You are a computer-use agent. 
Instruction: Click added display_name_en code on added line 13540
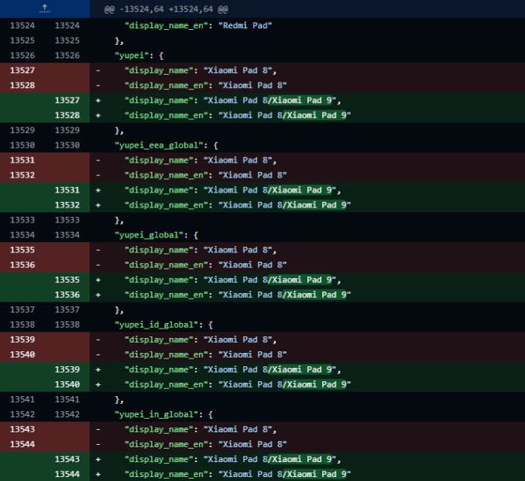pyautogui.click(x=237, y=384)
